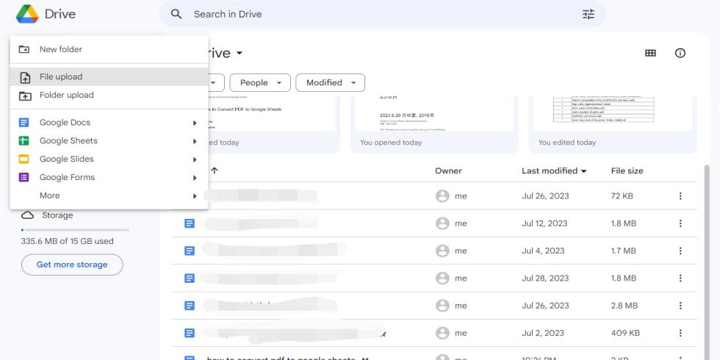This screenshot has width=720, height=360.
Task: Open the People filter dropdown
Action: click(260, 82)
